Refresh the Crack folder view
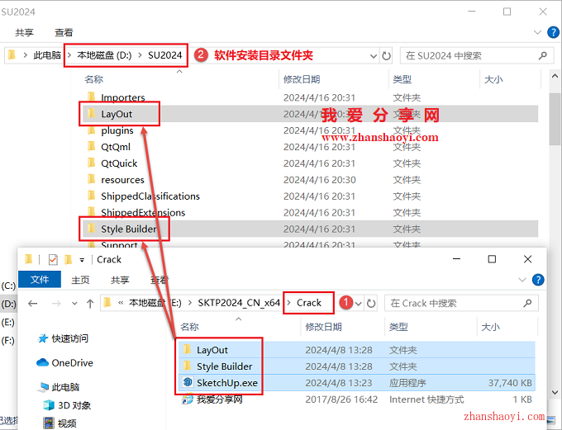The image size is (562, 430). (x=371, y=303)
